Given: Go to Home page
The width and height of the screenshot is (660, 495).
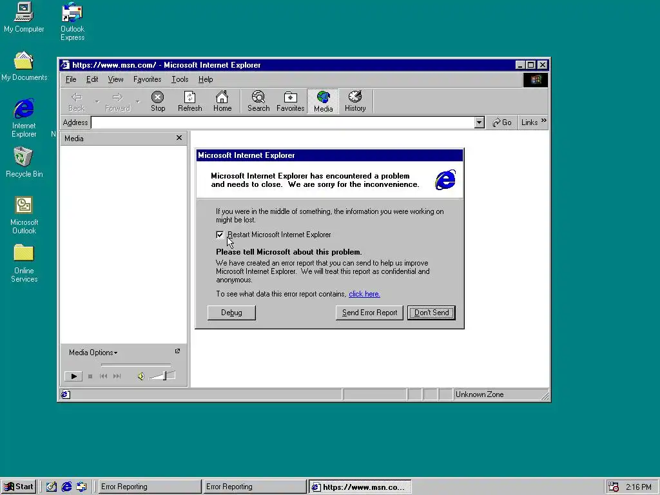Looking at the screenshot, I should click(222, 101).
